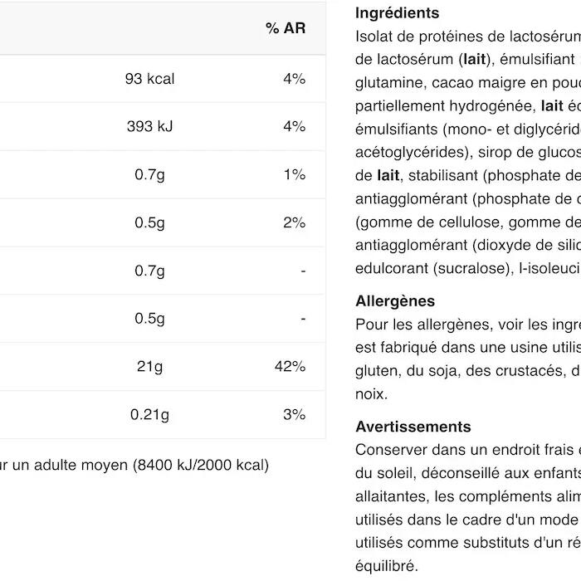Viewport: 581px width, 581px height.
Task: Click the adult reference footnote (8400 kJ/2000 kcal)
Action: pos(134,465)
